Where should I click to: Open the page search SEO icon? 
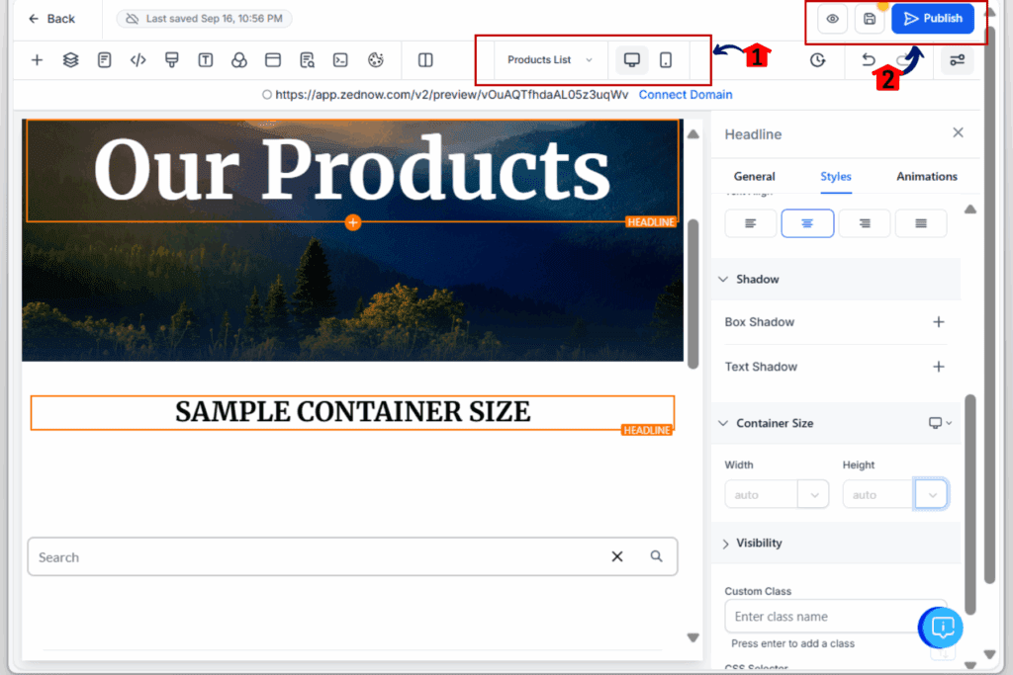pyautogui.click(x=307, y=60)
